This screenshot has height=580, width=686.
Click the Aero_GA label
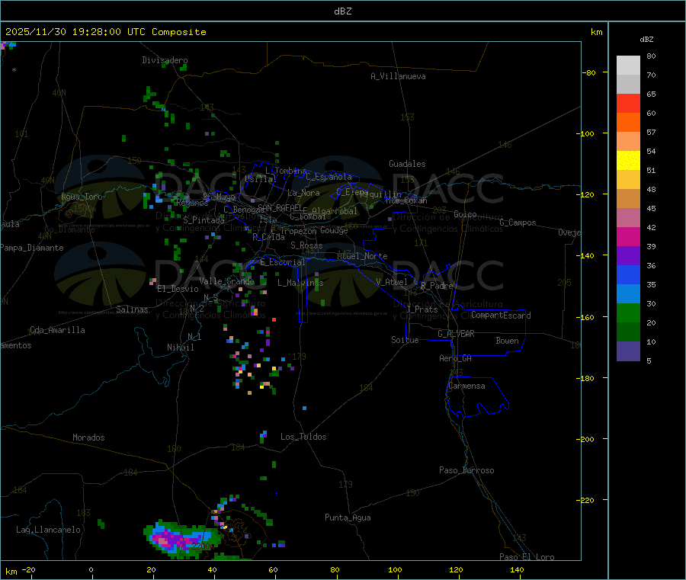coord(456,358)
